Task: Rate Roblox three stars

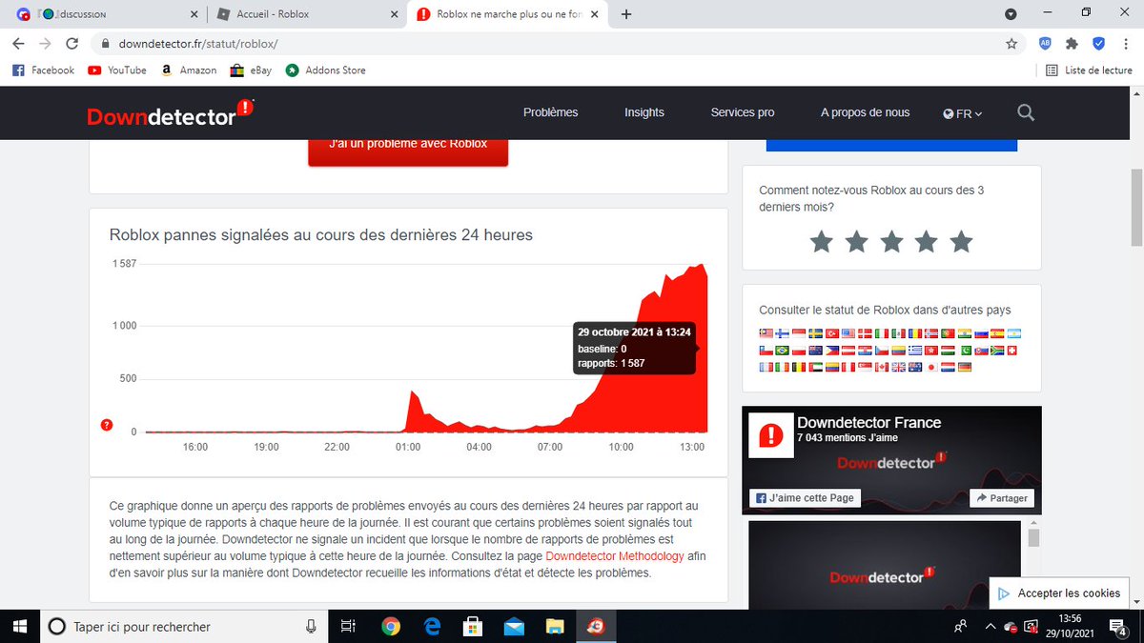Action: (891, 241)
